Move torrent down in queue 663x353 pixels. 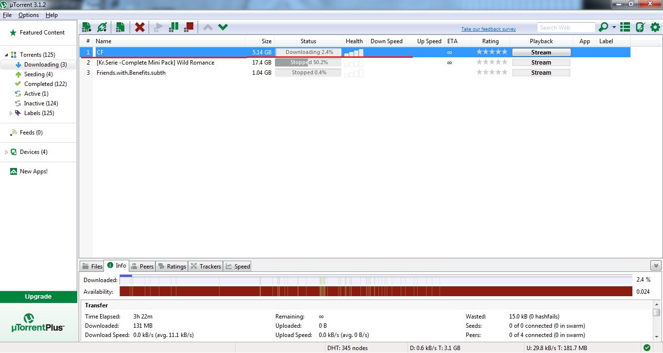coord(223,27)
